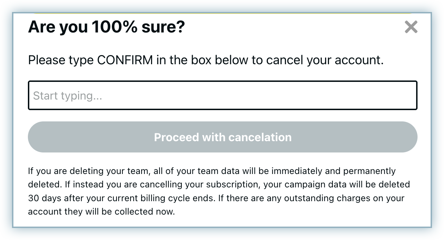Click the word CONFIRM in the instructions
444x240 pixels.
point(125,60)
